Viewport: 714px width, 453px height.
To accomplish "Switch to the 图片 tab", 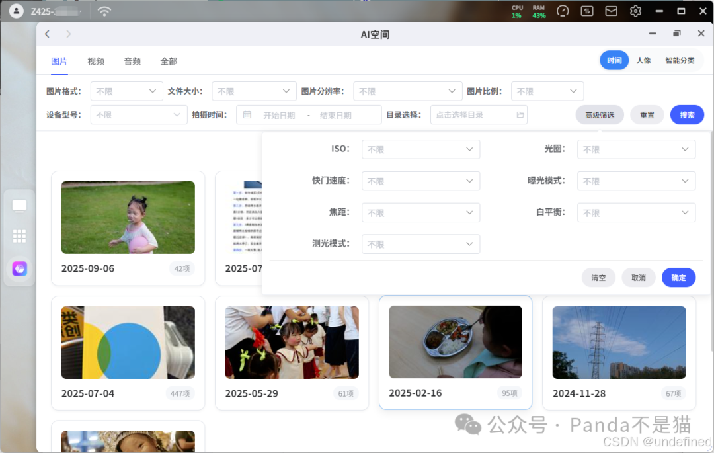I will pyautogui.click(x=59, y=61).
